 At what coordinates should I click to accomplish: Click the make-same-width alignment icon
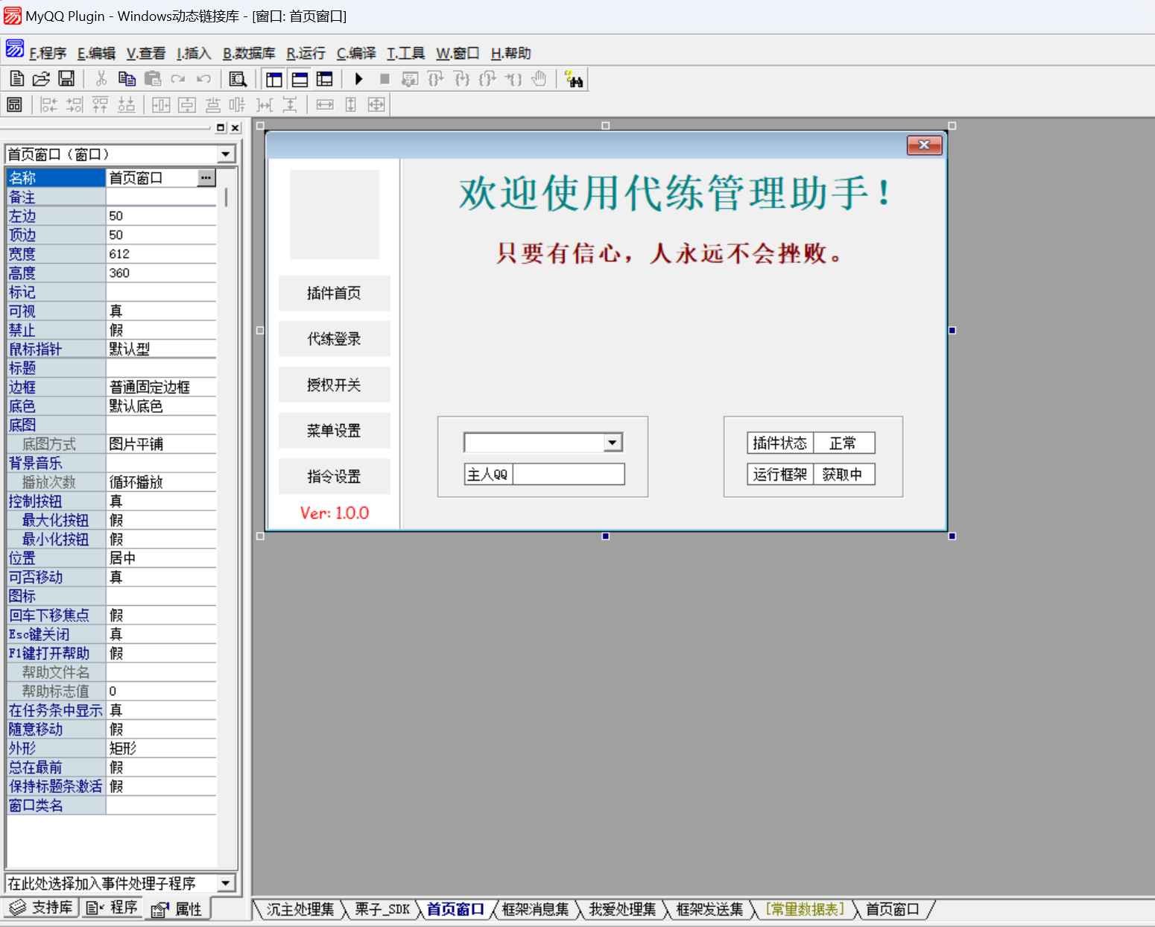click(324, 105)
